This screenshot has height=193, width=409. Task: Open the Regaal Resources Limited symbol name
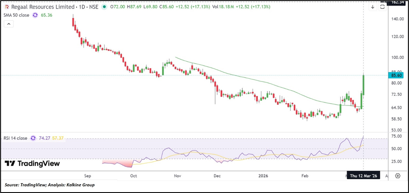pos(43,7)
